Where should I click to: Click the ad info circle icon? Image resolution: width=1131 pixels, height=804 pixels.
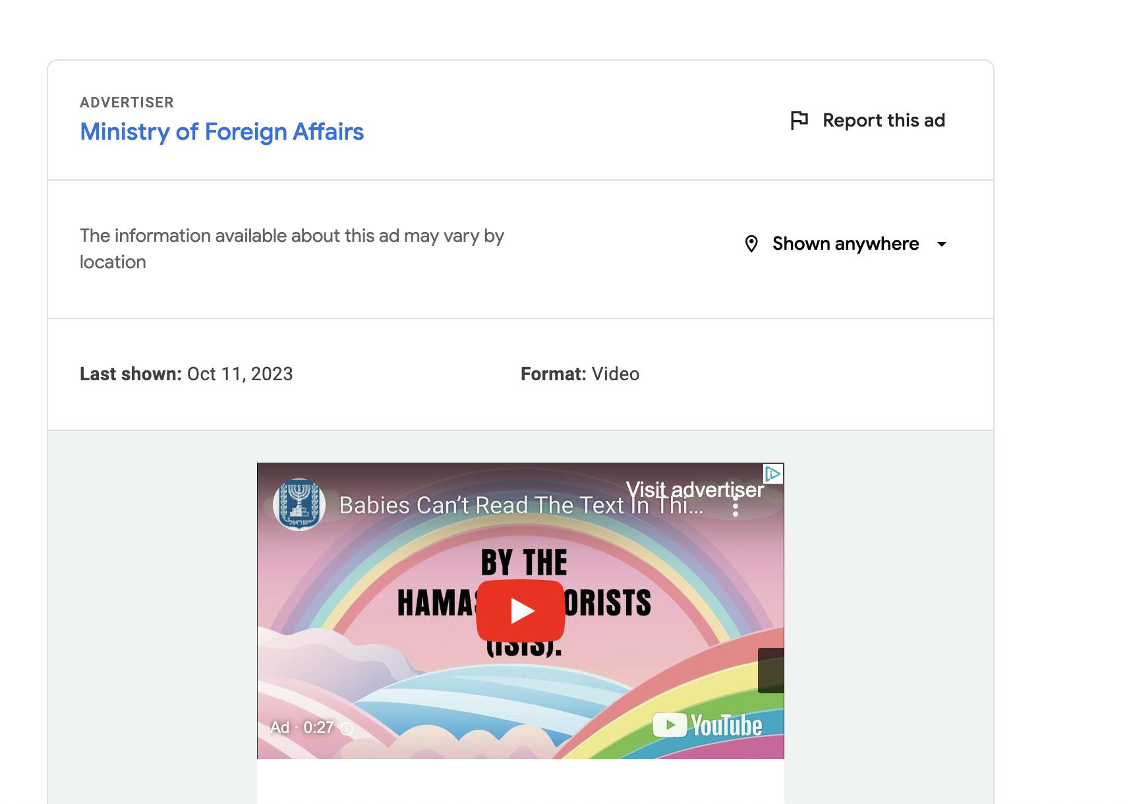click(x=347, y=728)
